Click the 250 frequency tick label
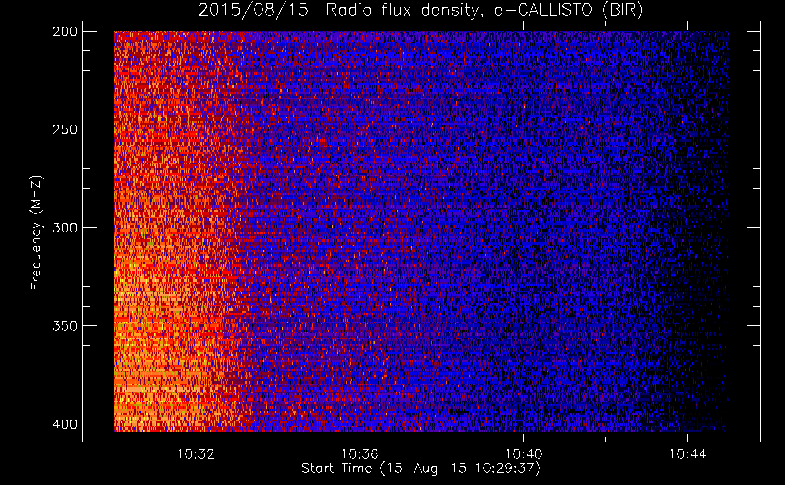Image resolution: width=785 pixels, height=485 pixels. (65, 129)
